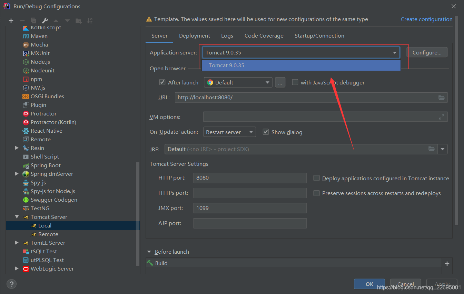Open the JRE dropdown arrow
464x294 pixels.
click(x=443, y=149)
